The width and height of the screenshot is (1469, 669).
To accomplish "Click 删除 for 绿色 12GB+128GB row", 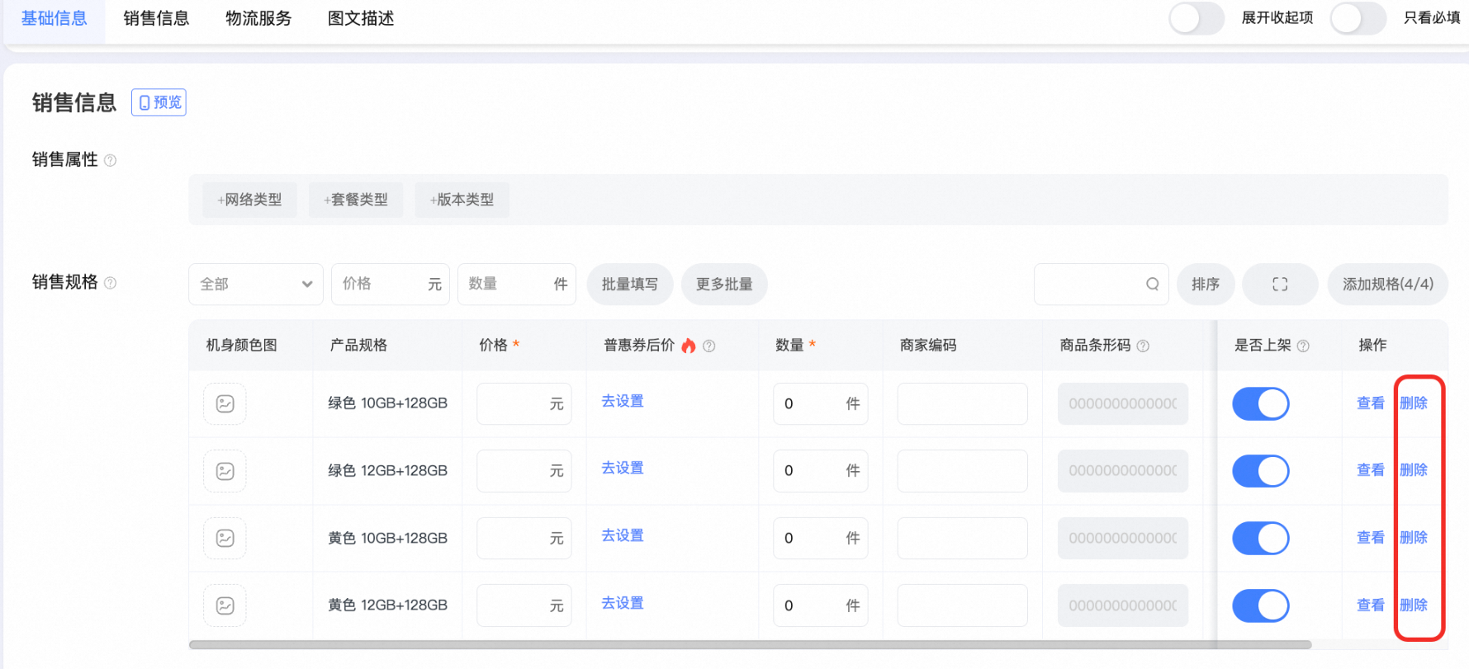I will coord(1414,470).
